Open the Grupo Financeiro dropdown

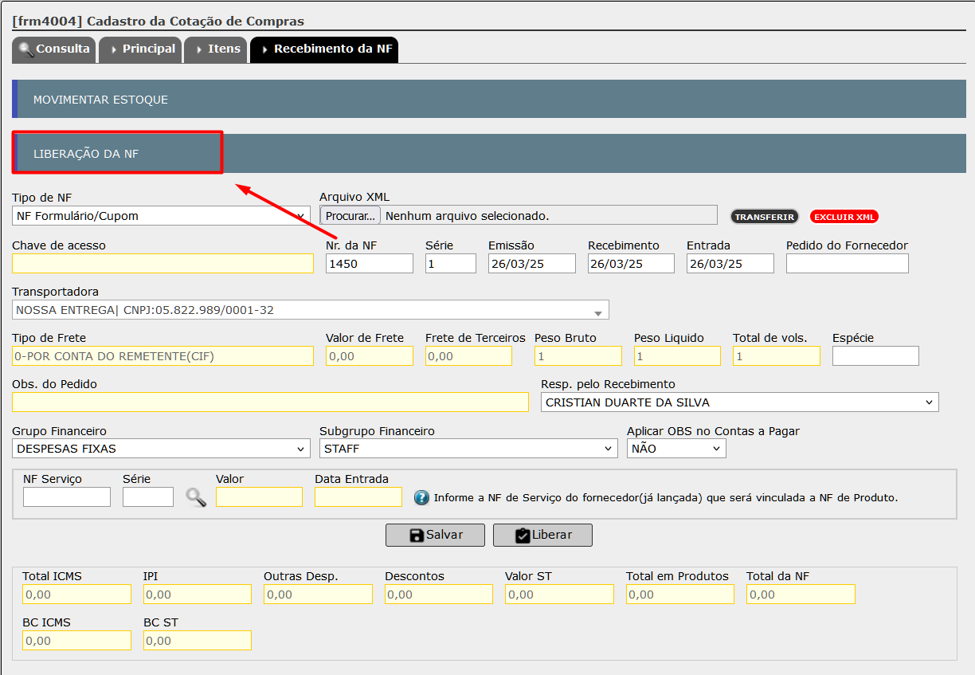(162, 449)
